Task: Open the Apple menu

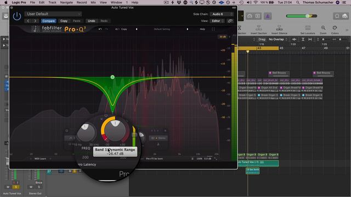Action: tap(6, 2)
